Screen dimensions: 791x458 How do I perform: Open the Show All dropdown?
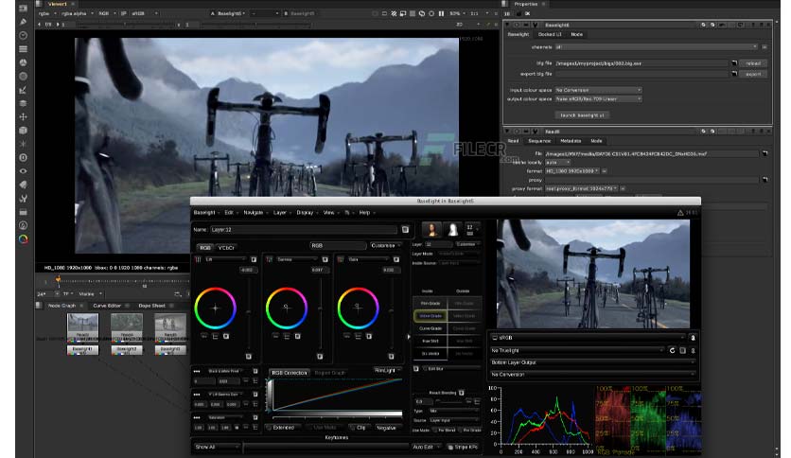click(217, 447)
